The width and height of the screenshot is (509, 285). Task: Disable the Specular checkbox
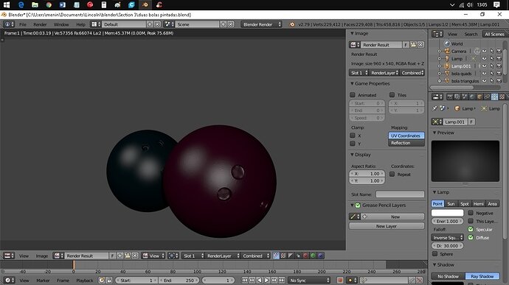pyautogui.click(x=471, y=229)
